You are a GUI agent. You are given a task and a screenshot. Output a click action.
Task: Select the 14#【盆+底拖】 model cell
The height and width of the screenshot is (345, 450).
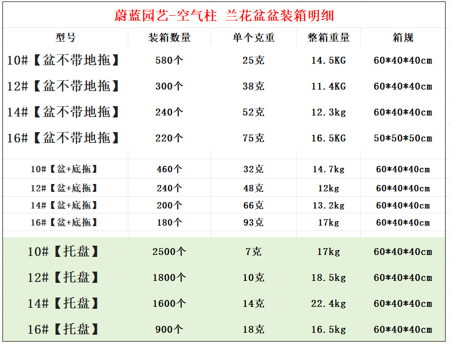(64, 206)
